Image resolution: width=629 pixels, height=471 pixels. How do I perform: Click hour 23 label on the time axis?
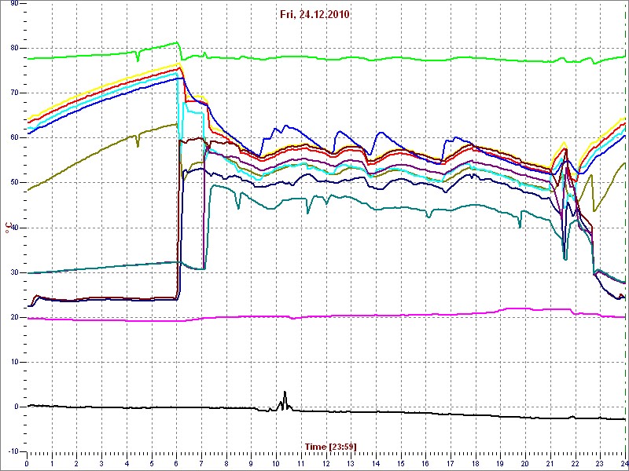point(600,463)
